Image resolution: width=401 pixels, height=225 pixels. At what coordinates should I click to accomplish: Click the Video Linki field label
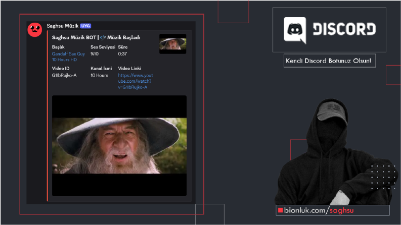click(x=129, y=69)
